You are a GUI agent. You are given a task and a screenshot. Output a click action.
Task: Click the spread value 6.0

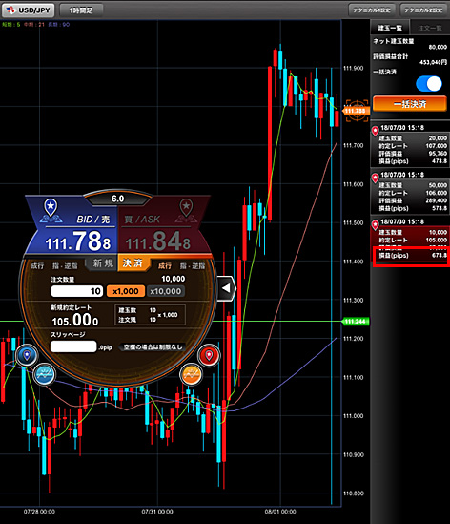click(117, 199)
